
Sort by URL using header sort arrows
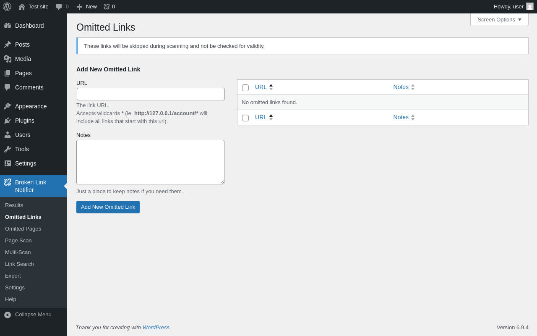click(271, 87)
